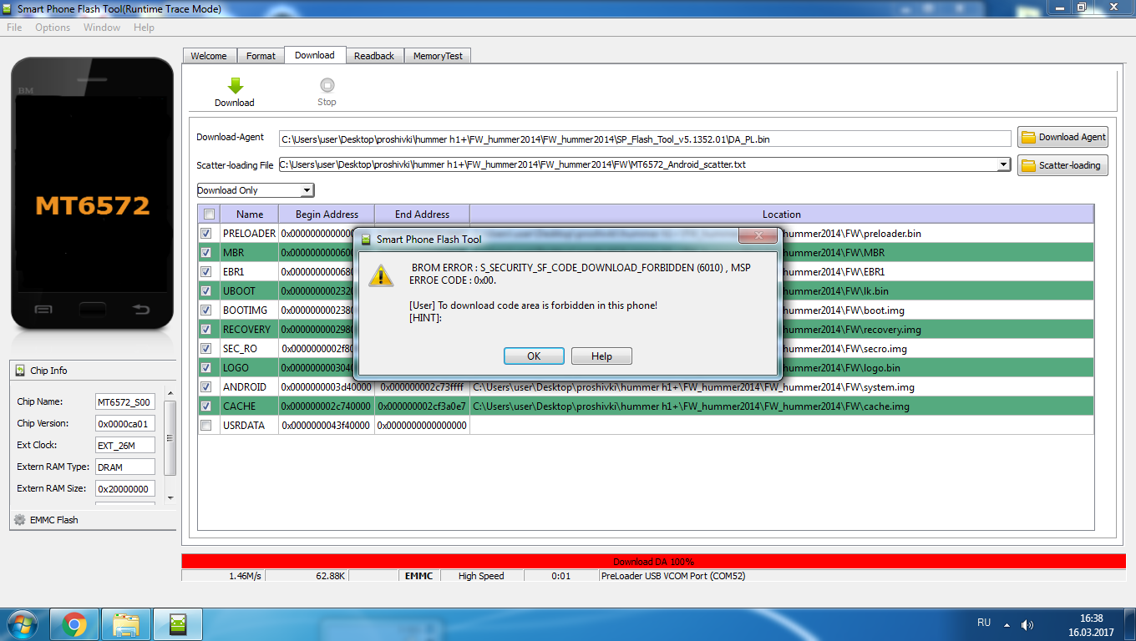Uncheck the PRELOADER partition checkbox
1136x641 pixels.
[x=206, y=234]
